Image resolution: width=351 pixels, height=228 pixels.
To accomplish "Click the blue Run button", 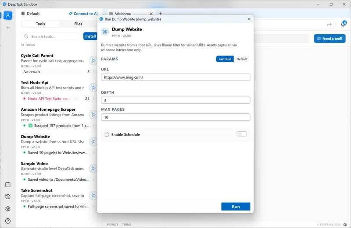I will pyautogui.click(x=236, y=207).
